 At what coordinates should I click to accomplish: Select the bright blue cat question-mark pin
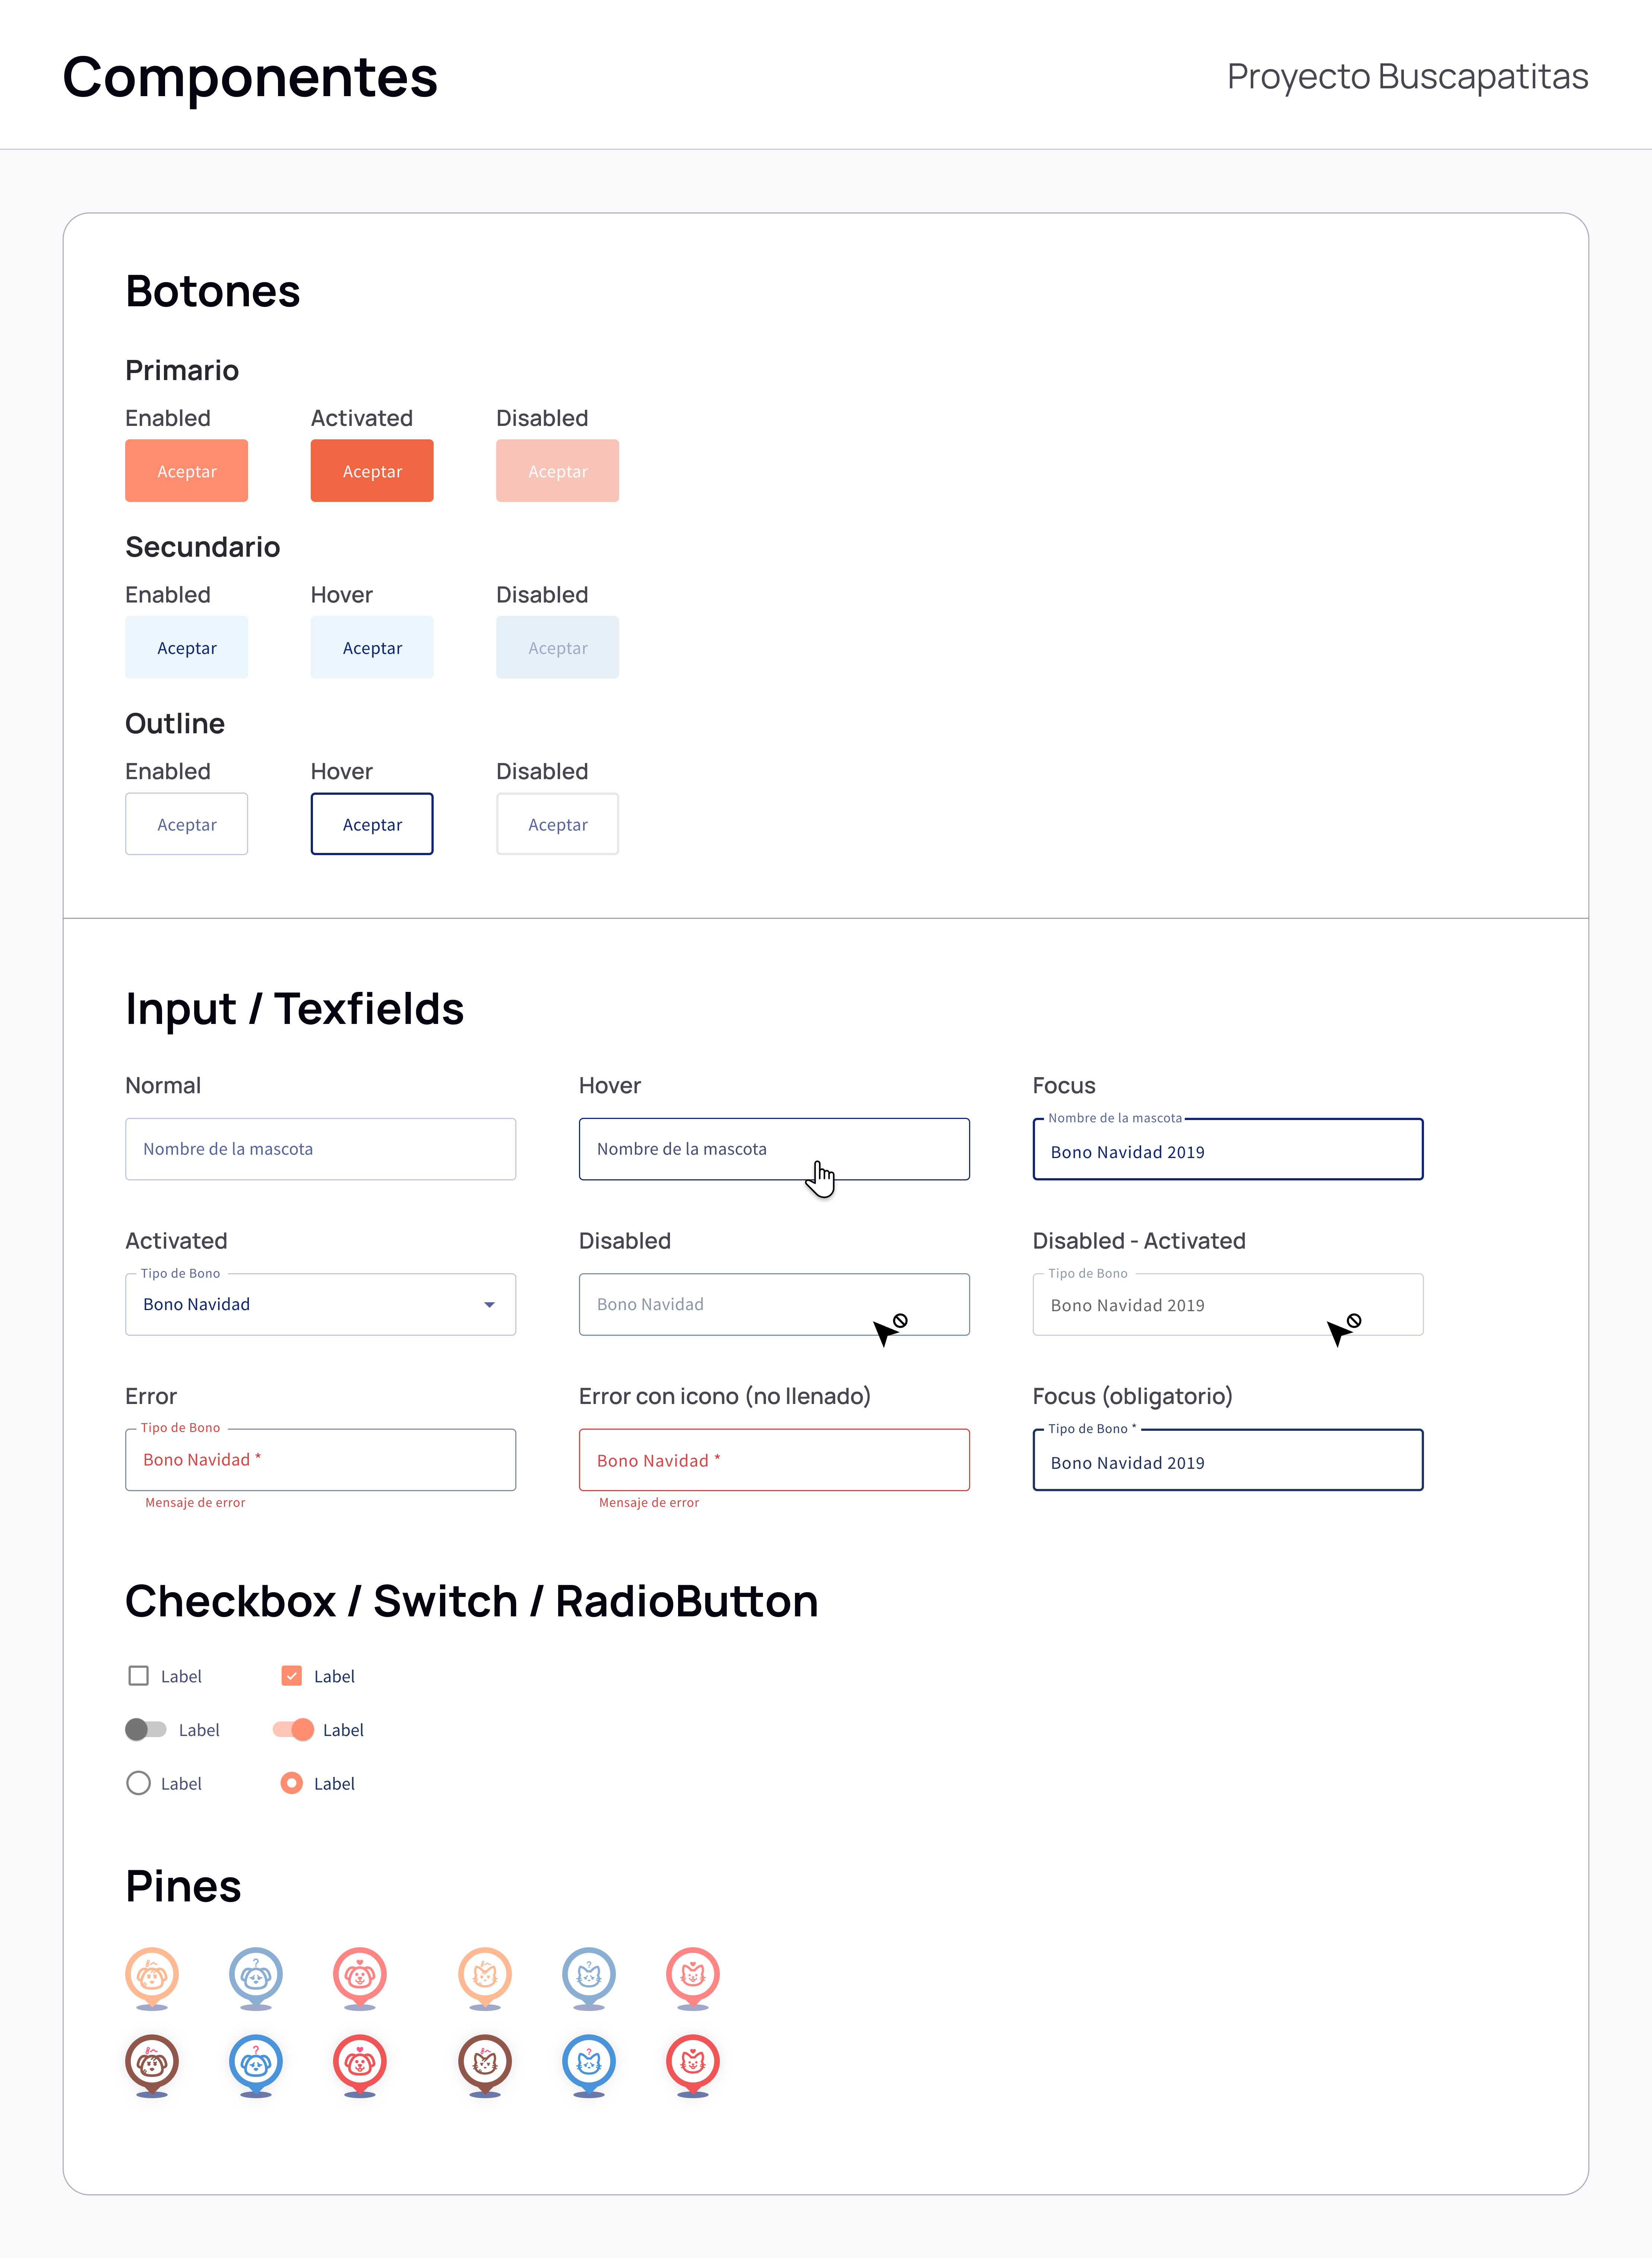pos(589,2064)
